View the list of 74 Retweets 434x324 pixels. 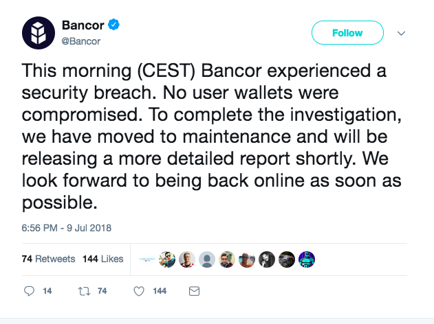(x=48, y=259)
